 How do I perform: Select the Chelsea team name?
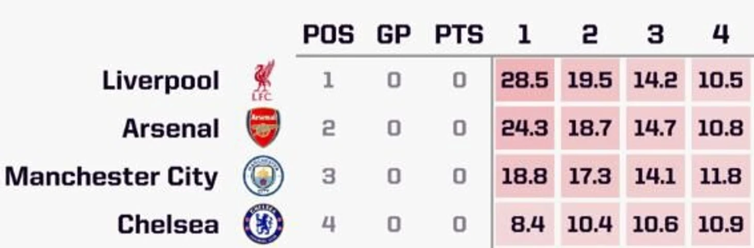tap(168, 225)
